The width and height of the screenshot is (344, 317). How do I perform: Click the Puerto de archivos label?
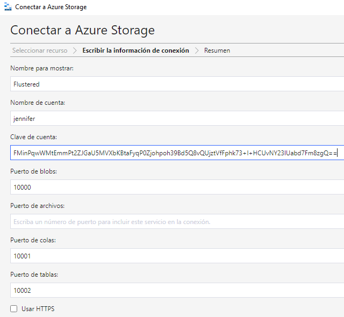click(x=38, y=206)
